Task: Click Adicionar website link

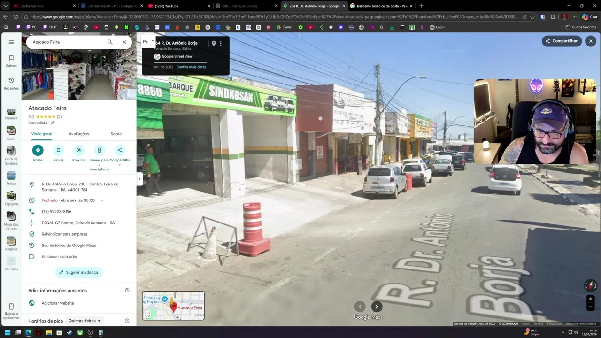Action: (x=58, y=303)
